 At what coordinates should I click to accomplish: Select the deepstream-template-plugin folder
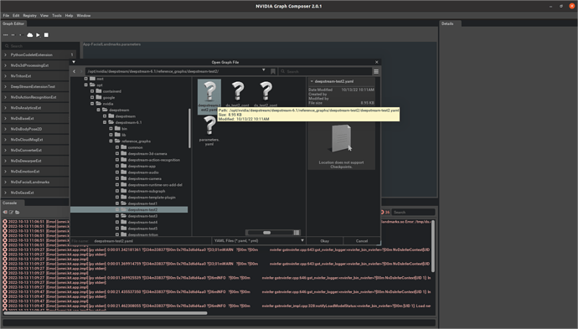tap(152, 198)
